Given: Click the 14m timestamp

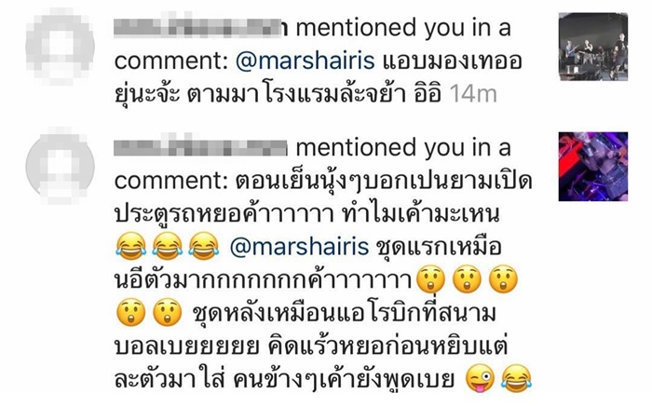Looking at the screenshot, I should click(473, 95).
